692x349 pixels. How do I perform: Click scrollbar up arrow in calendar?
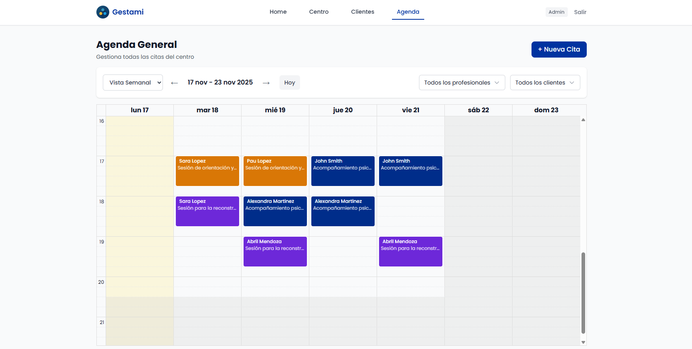583,120
